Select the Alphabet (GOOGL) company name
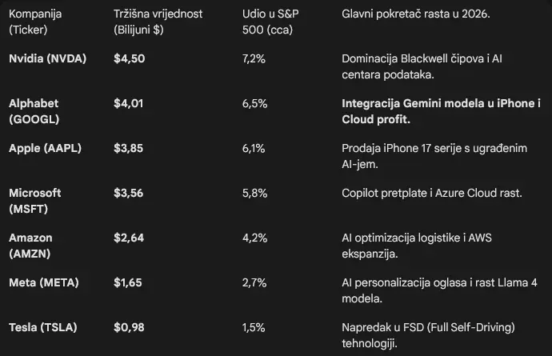The height and width of the screenshot is (356, 552). [34, 111]
